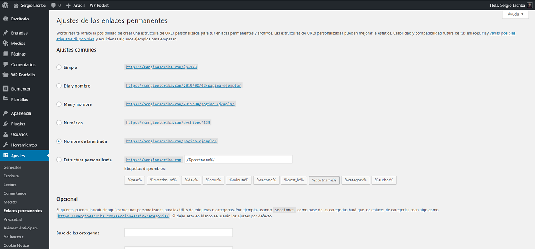Select the Mes y nombre radio button
535x249 pixels.
59,104
